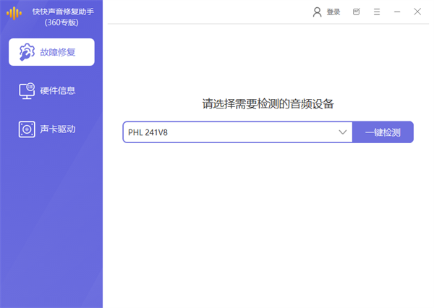Click the user avatar icon
The image size is (434, 308).
click(317, 12)
